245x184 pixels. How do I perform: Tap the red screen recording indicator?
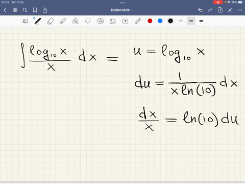click(x=218, y=2)
